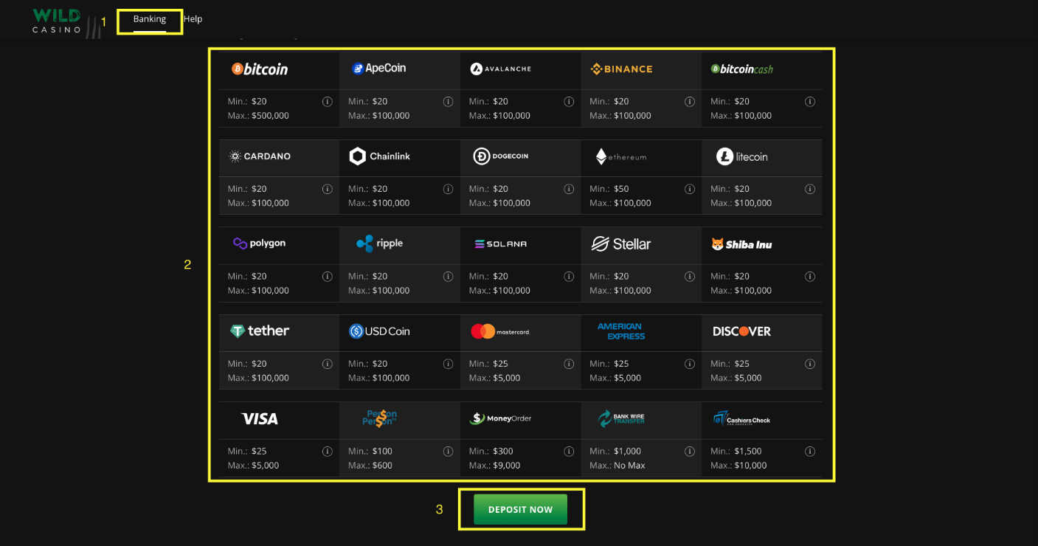Select the Solana payment logo
Viewport: 1038px width, 546px height.
pos(500,243)
